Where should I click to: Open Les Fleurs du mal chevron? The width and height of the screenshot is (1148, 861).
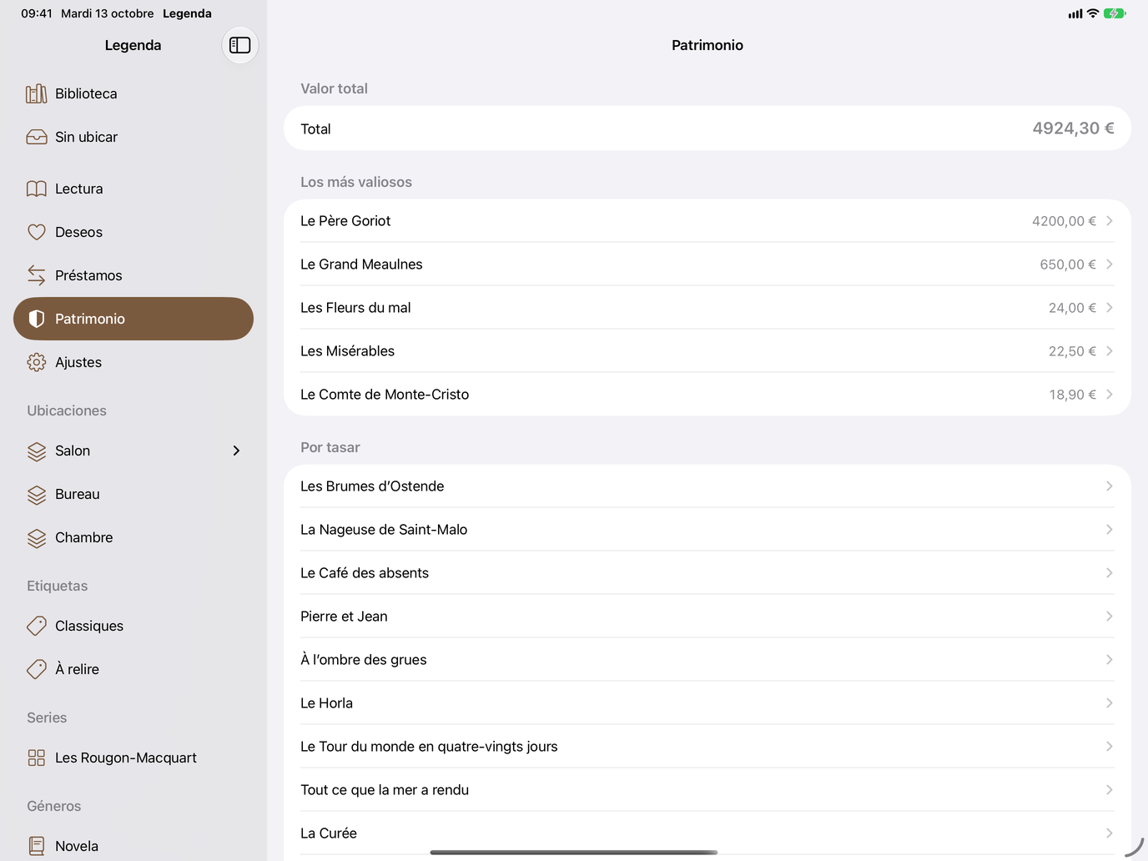click(1110, 308)
